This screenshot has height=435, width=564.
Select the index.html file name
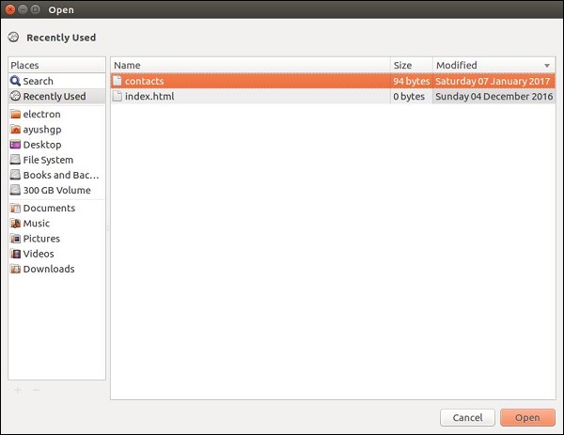pos(149,96)
